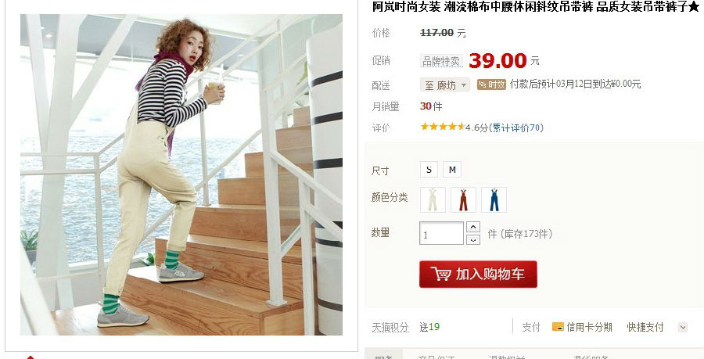Click the 快捷支付 payment link
Viewport: 704px width, 359px height.
645,327
